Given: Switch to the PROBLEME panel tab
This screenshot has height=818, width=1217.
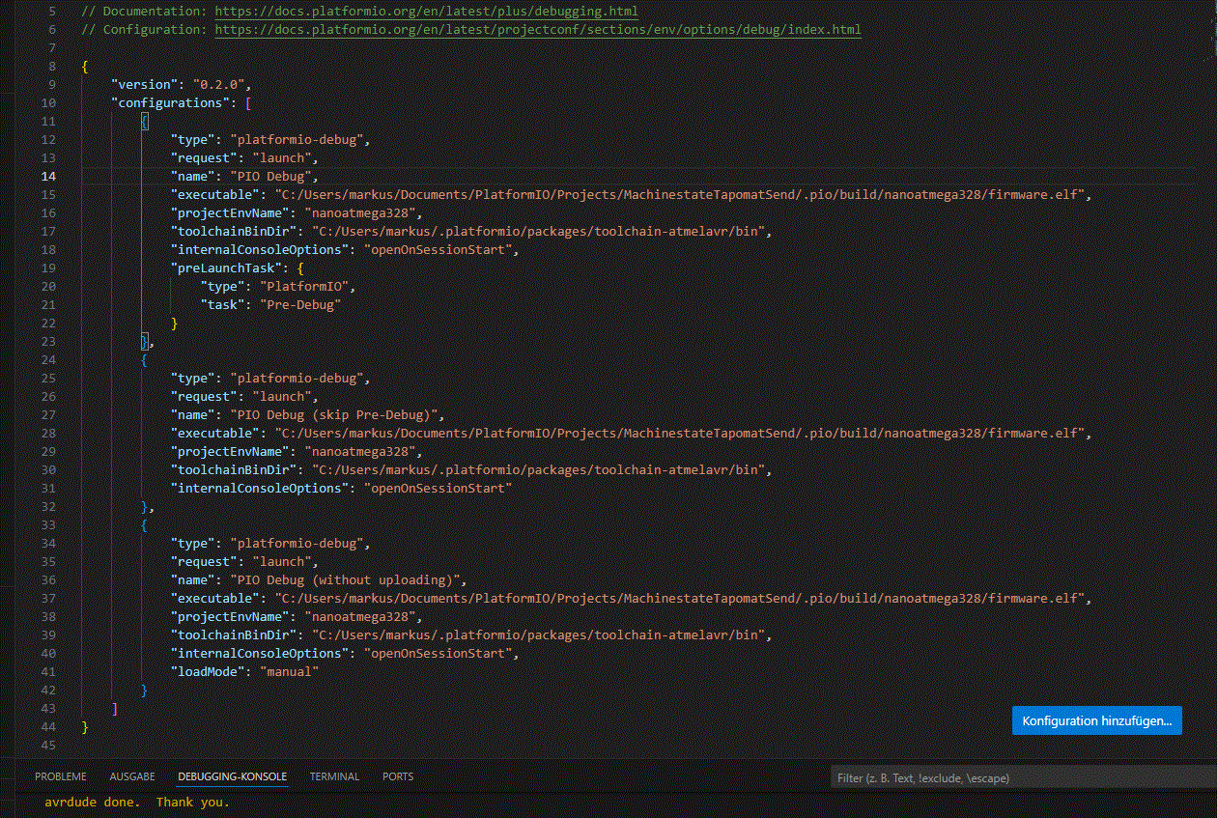Looking at the screenshot, I should (61, 776).
